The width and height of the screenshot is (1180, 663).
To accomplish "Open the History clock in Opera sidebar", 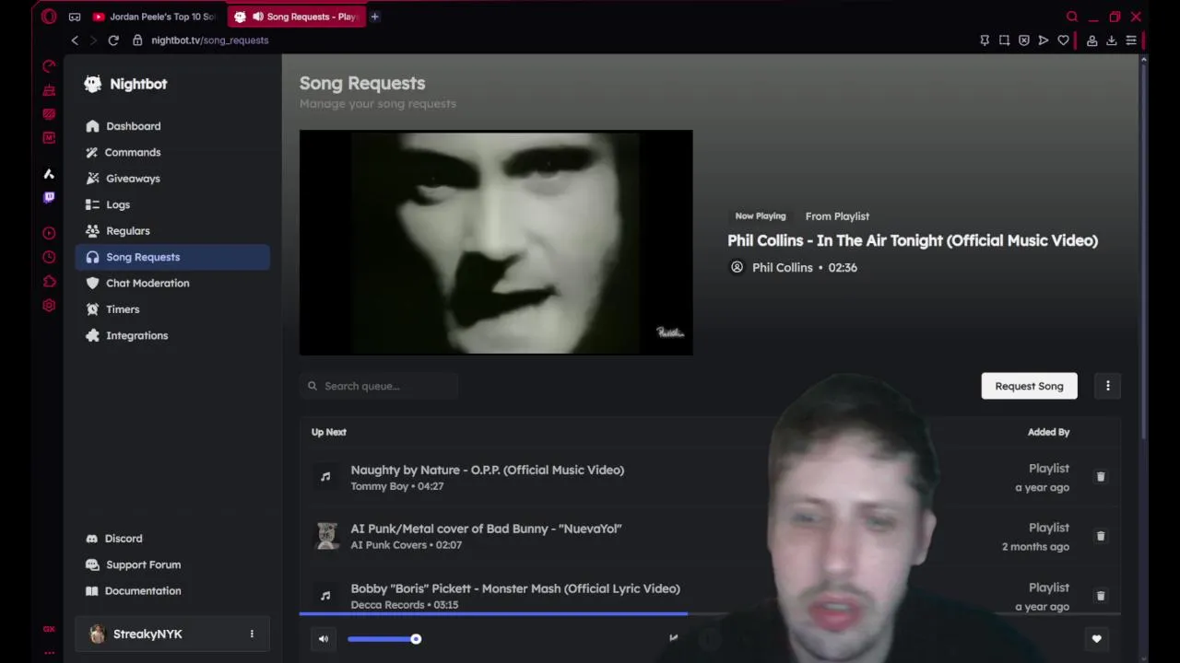I will (x=49, y=258).
